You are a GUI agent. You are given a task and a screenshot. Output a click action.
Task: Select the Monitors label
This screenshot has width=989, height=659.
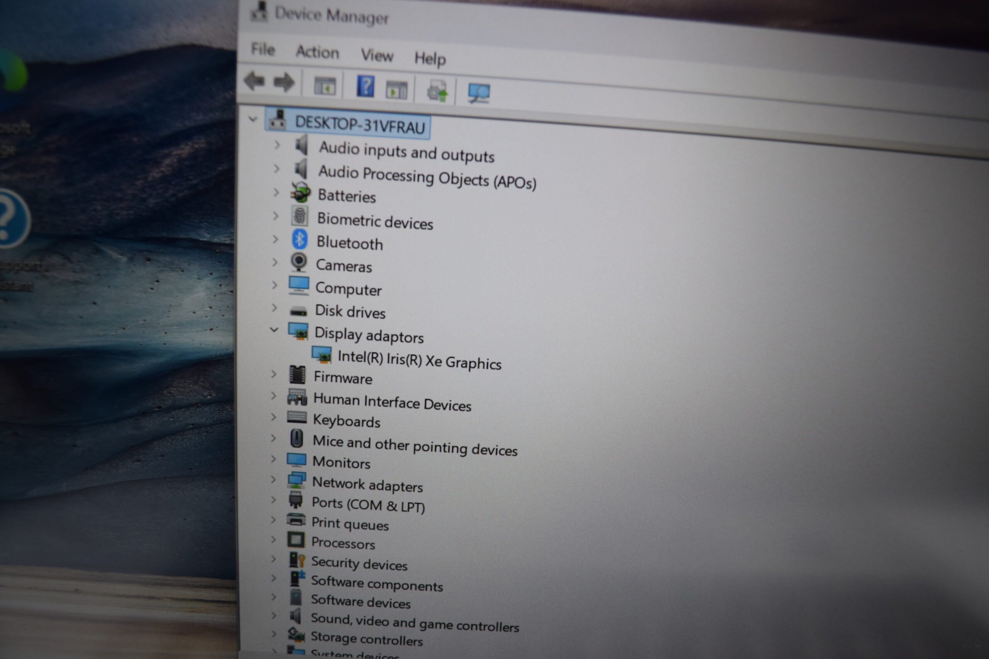click(342, 462)
